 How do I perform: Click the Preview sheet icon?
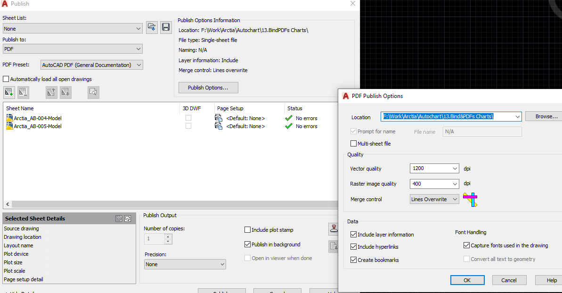tap(93, 92)
